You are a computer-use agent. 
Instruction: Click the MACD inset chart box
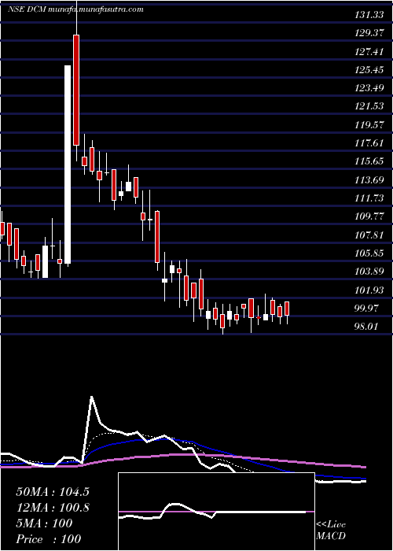coord(216,512)
